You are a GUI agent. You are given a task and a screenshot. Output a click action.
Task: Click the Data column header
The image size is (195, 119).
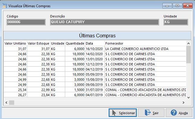pyautogui.click(x=95, y=43)
